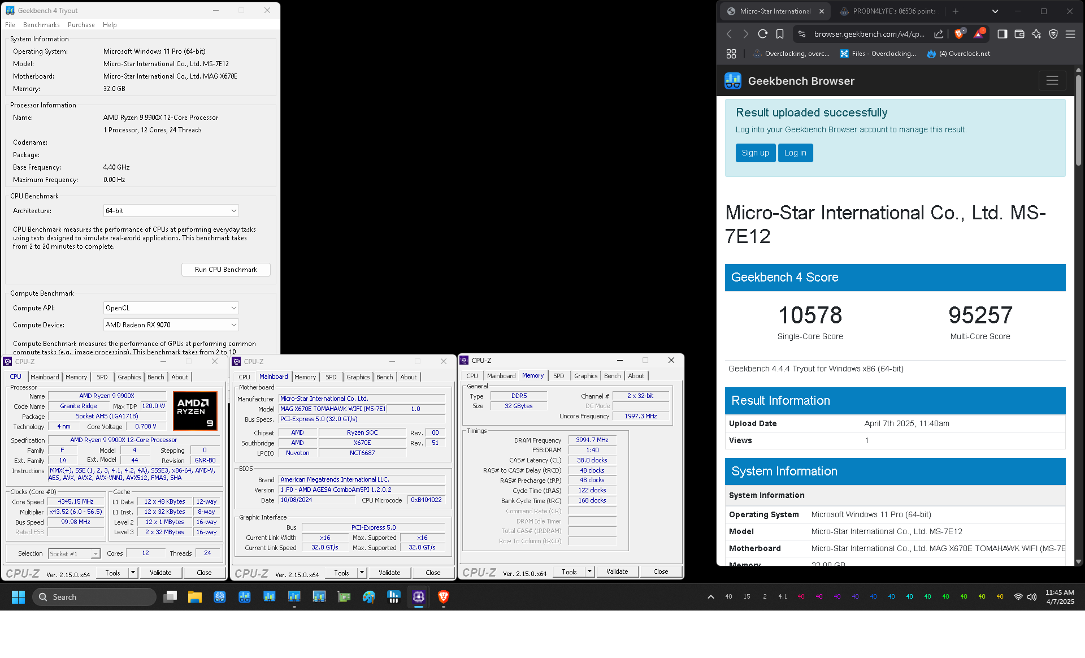
Task: Expand Geekbench Browser navigation hamburger
Action: pyautogui.click(x=1052, y=81)
